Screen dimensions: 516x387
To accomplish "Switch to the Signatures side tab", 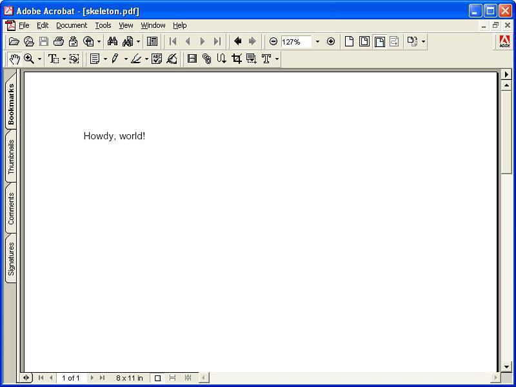I will click(x=11, y=259).
